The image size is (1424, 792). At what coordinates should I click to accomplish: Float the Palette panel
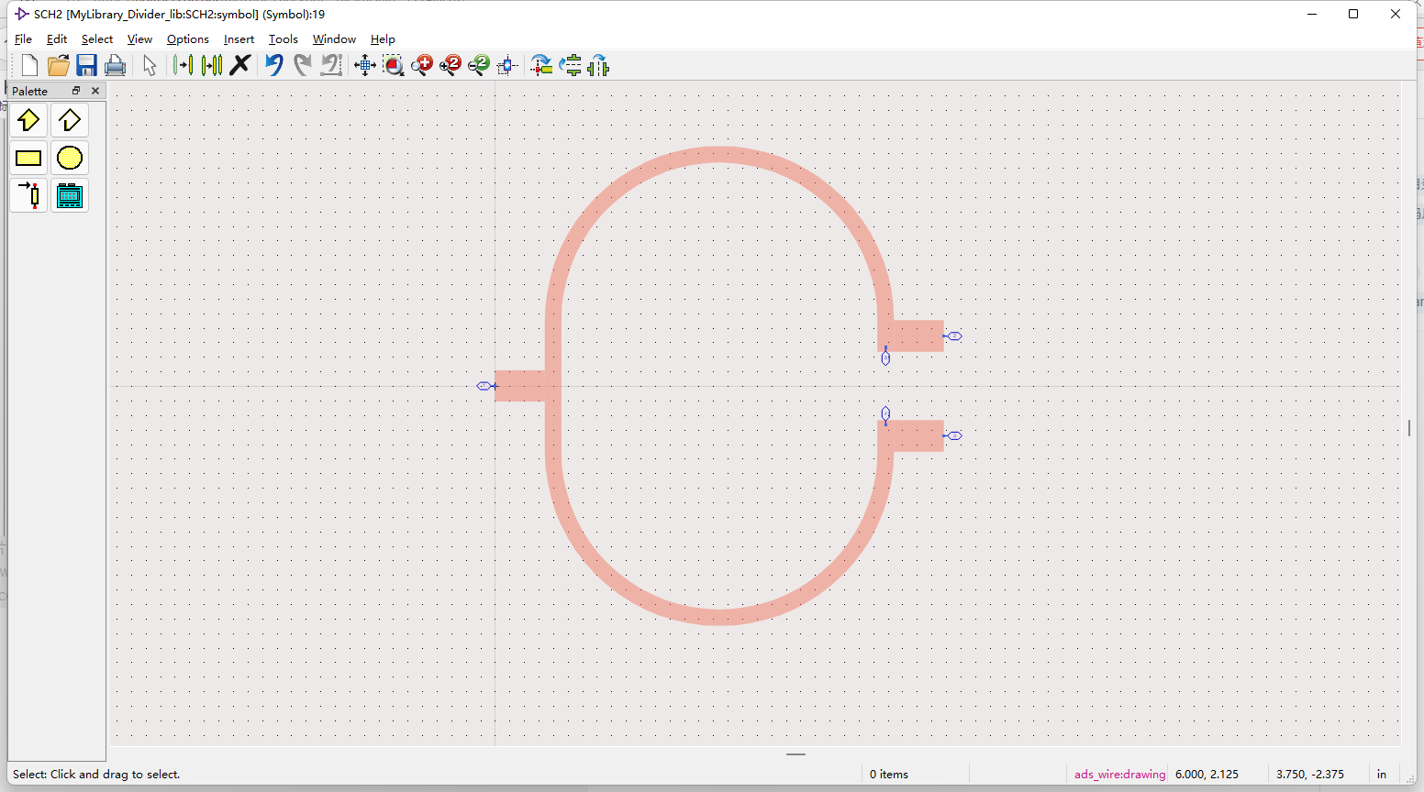click(x=76, y=91)
